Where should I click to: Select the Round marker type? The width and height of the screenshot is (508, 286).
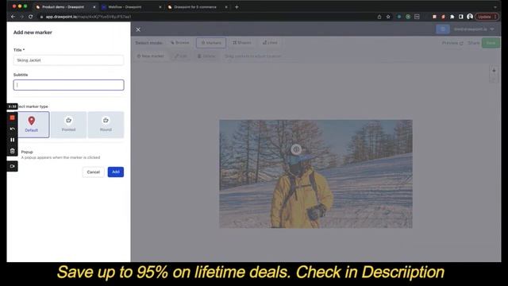(106, 125)
